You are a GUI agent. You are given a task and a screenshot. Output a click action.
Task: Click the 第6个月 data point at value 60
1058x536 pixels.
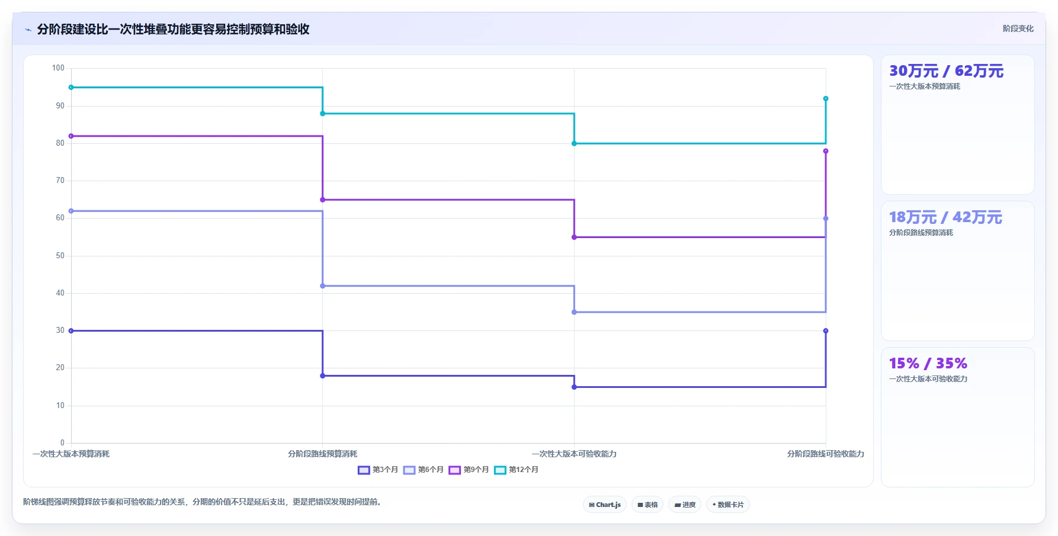[x=826, y=219]
